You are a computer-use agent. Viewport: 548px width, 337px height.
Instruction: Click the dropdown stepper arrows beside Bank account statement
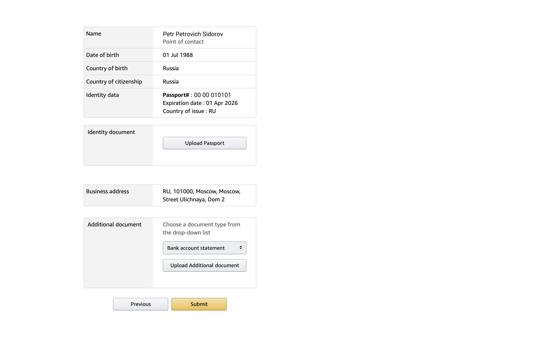point(241,248)
